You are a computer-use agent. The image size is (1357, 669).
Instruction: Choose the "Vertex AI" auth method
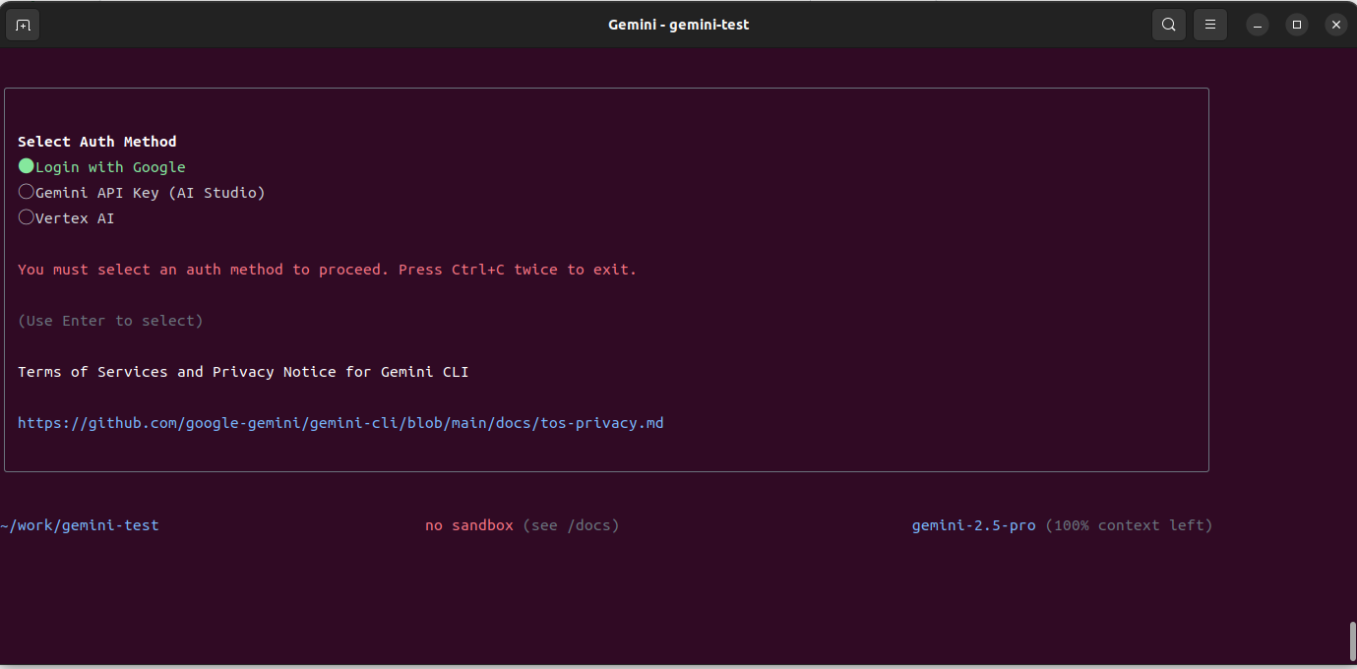coord(66,217)
